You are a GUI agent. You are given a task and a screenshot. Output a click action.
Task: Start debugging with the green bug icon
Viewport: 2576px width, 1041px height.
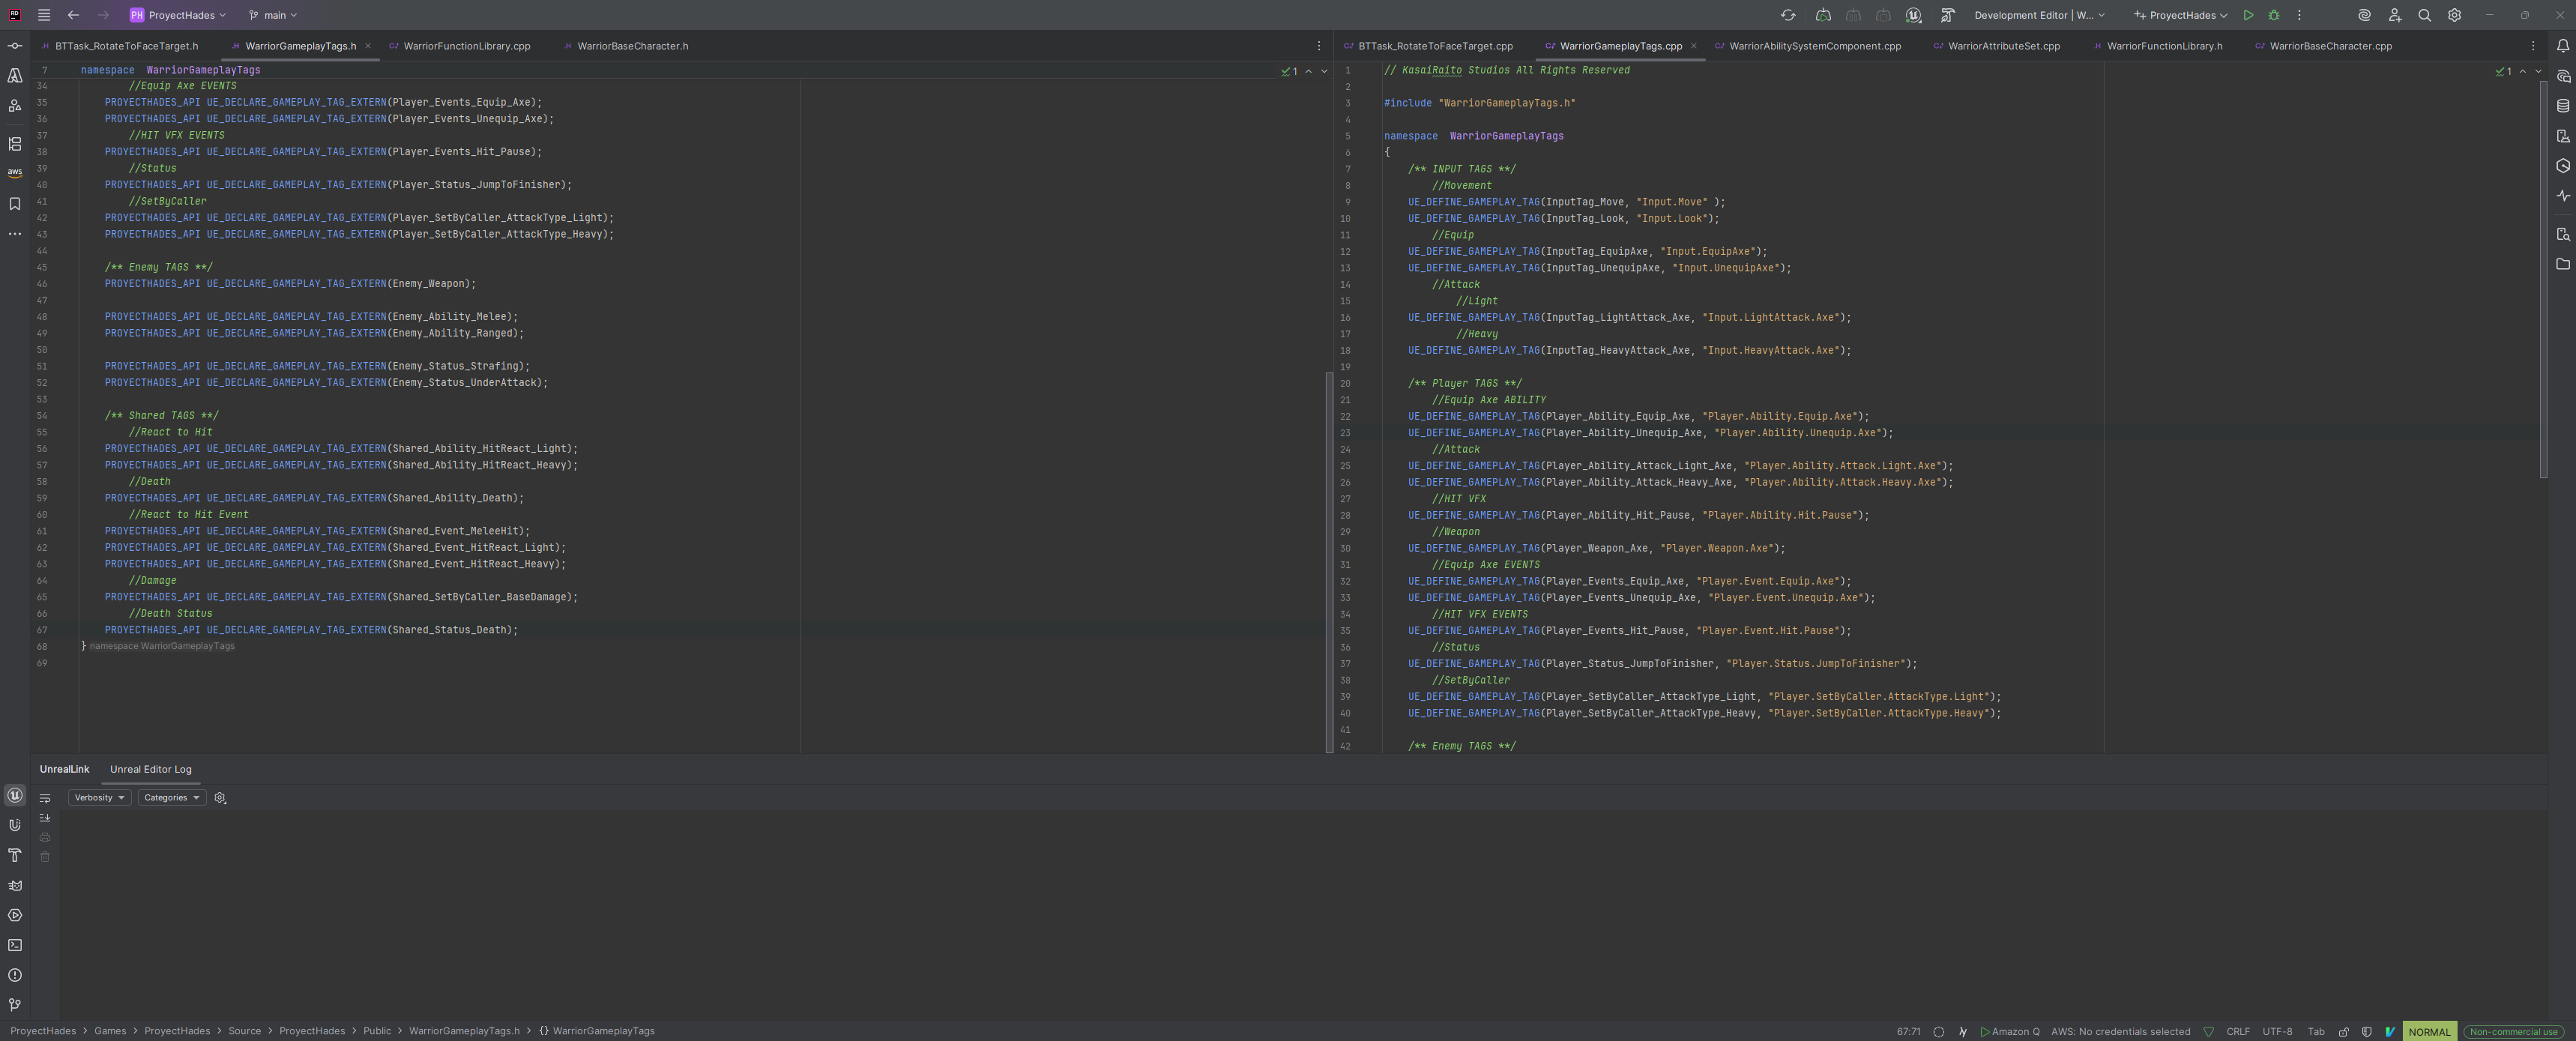2274,15
